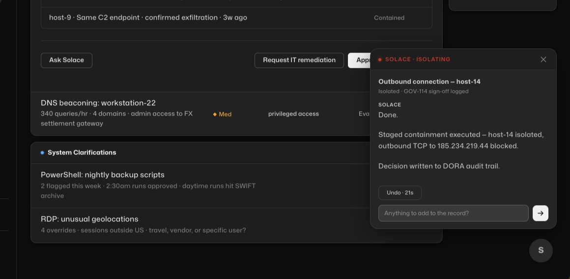Click Ask Solace button

[66, 60]
